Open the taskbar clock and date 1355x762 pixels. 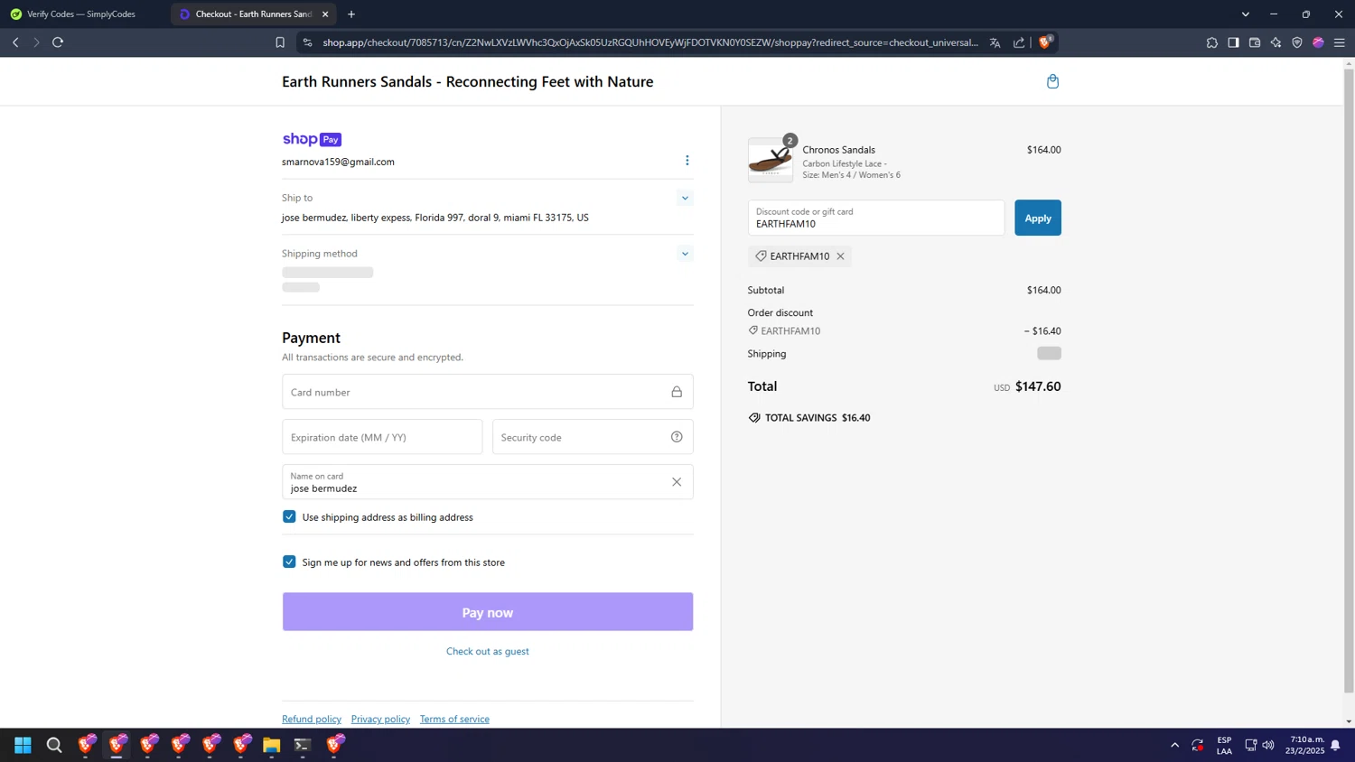coord(1306,745)
